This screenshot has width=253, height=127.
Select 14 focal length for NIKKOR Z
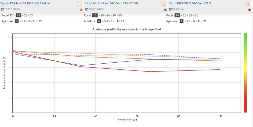point(178,15)
